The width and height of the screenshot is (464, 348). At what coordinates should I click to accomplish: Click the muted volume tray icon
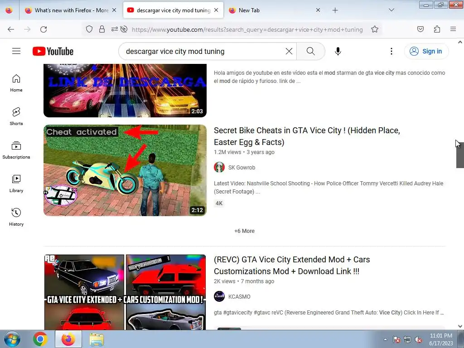pyautogui.click(x=418, y=339)
